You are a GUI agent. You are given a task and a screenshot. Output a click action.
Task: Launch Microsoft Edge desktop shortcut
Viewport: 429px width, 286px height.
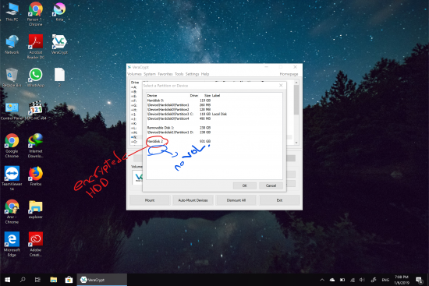12,245
